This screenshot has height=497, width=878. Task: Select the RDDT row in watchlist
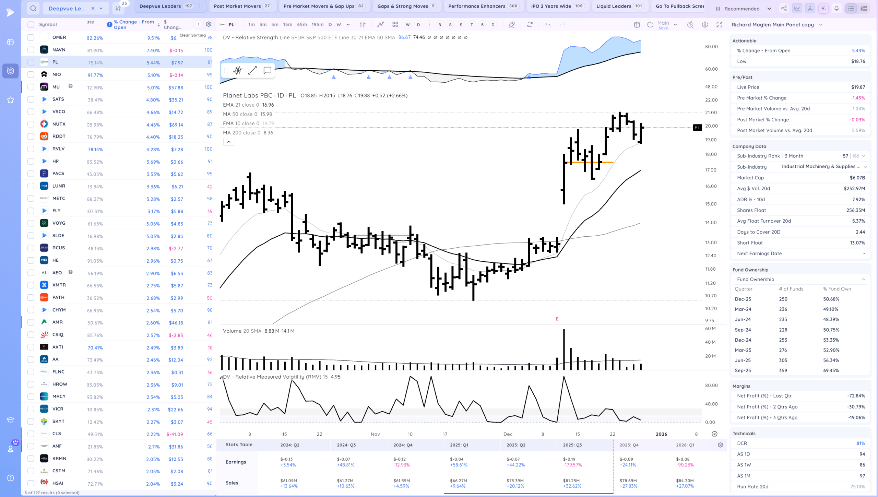point(59,136)
